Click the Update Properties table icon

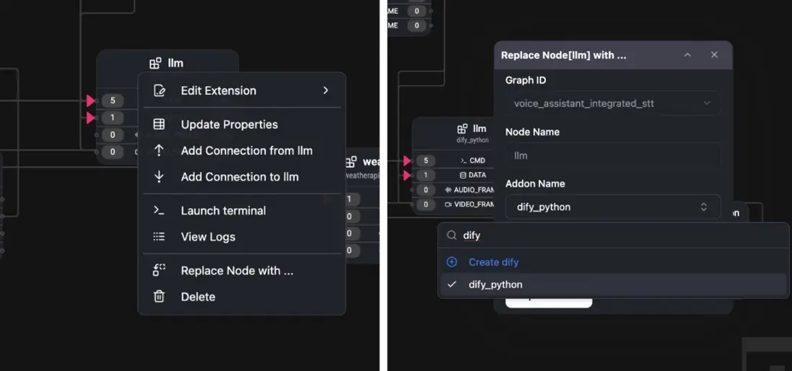tap(159, 125)
